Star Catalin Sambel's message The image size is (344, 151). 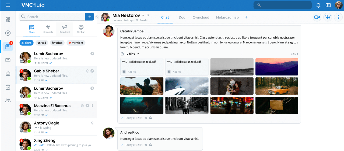[146, 118]
